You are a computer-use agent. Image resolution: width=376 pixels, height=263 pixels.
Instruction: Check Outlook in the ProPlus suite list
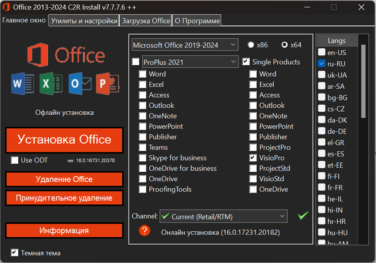click(x=142, y=105)
